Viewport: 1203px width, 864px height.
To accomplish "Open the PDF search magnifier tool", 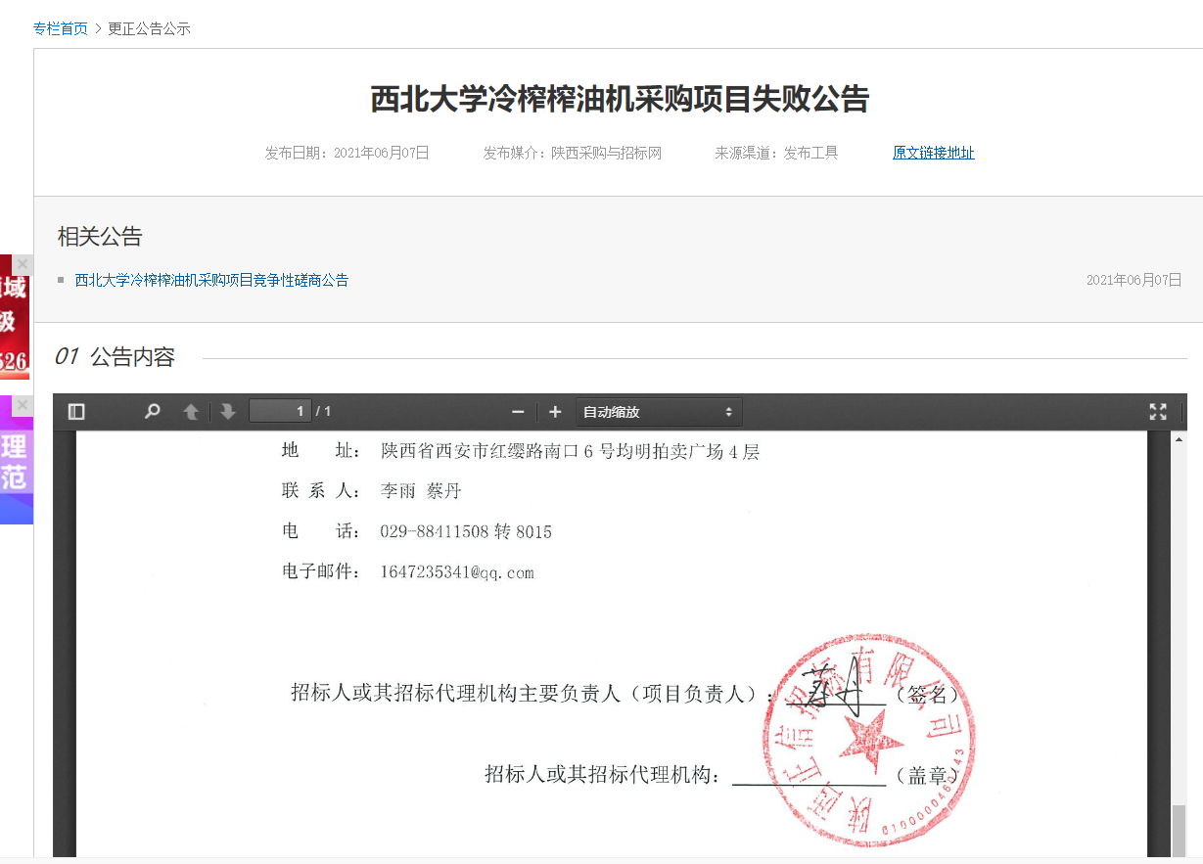I will point(152,412).
